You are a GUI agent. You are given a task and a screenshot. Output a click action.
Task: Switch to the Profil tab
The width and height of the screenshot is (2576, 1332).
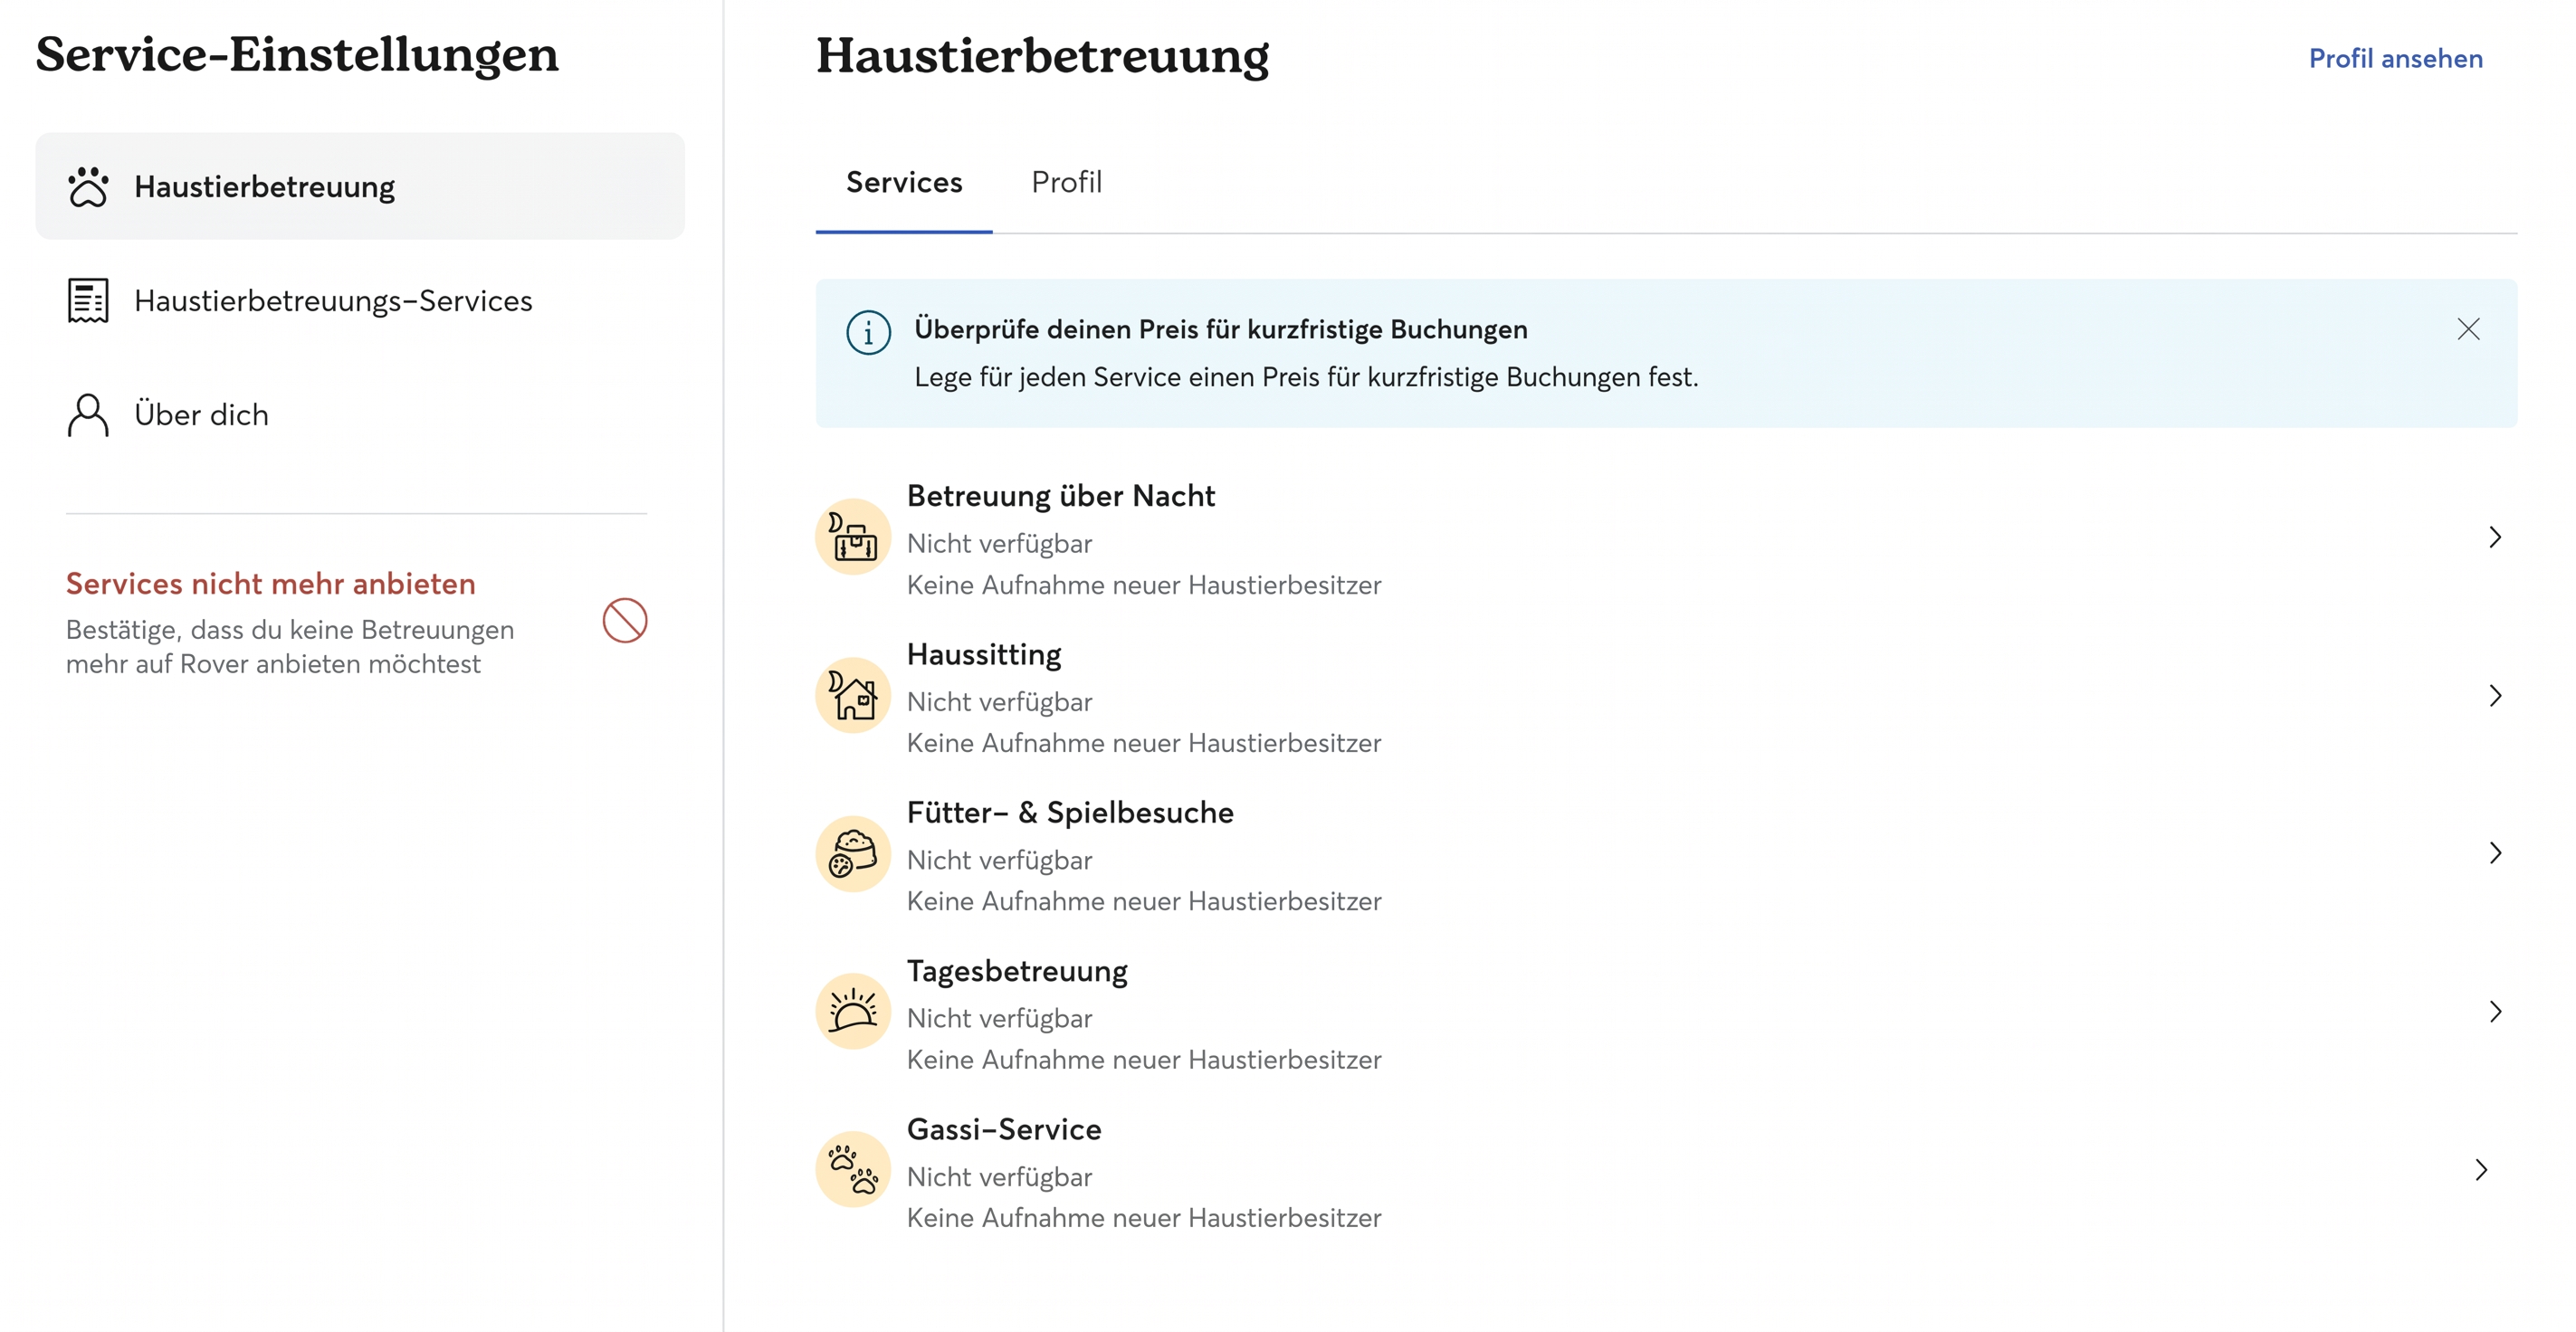pos(1066,183)
